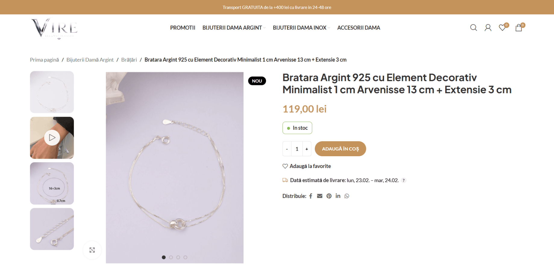The width and height of the screenshot is (554, 271).
Task: Open the shopping bag cart icon
Action: [519, 27]
